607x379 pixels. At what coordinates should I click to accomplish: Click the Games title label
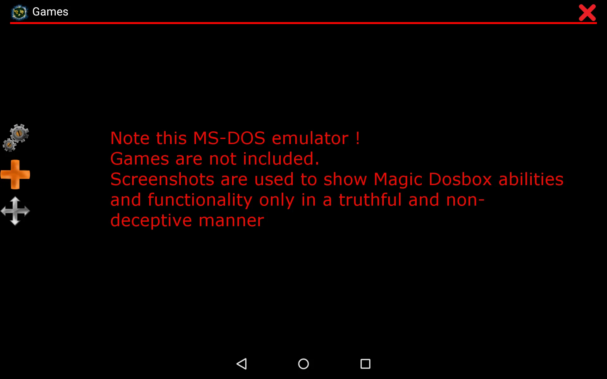tap(50, 12)
